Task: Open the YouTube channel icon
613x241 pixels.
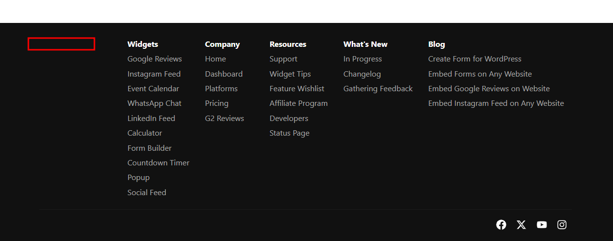Action: (x=542, y=224)
